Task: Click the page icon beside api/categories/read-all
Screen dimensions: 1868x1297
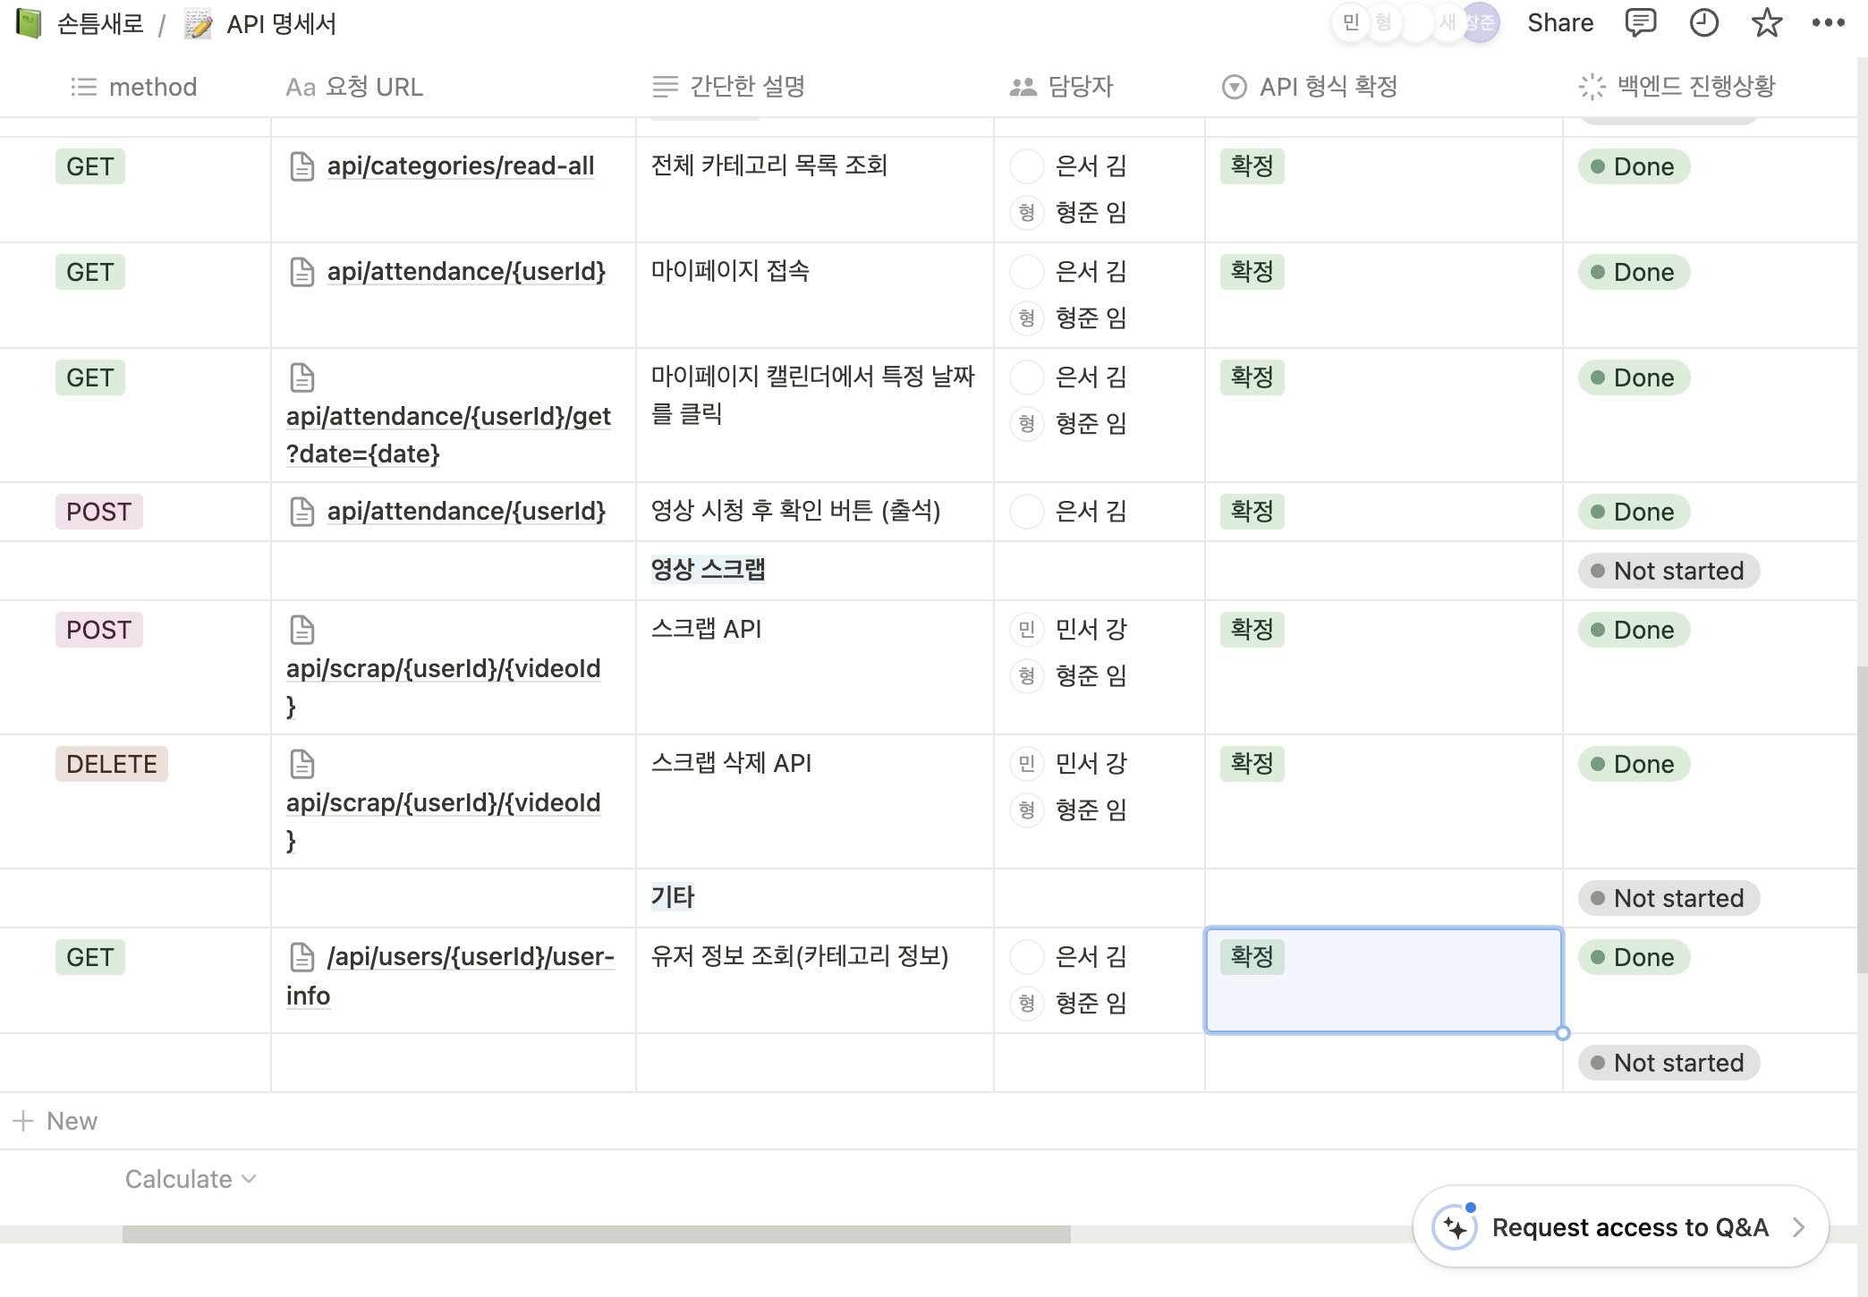Action: [x=302, y=166]
